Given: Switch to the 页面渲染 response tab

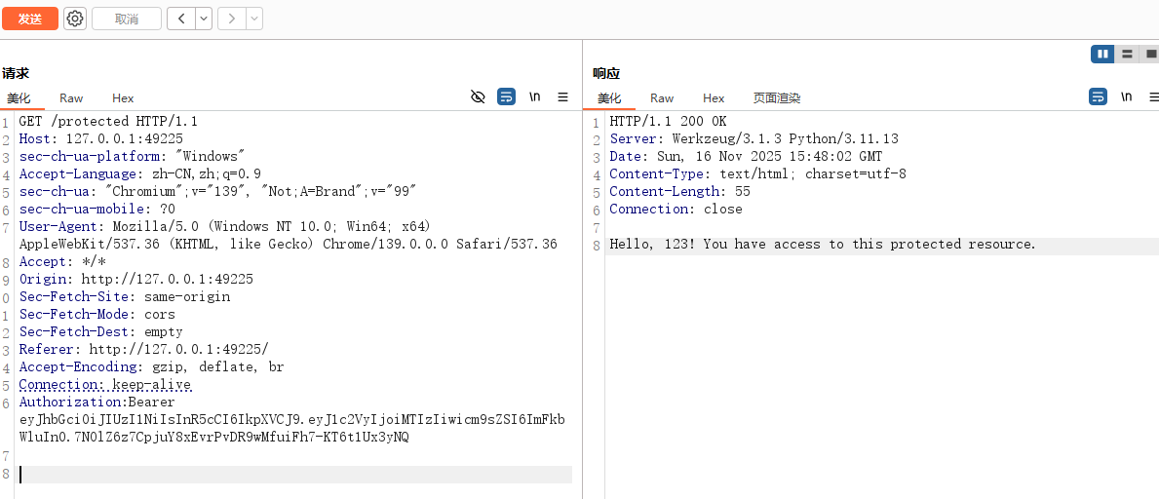Looking at the screenshot, I should pyautogui.click(x=776, y=98).
